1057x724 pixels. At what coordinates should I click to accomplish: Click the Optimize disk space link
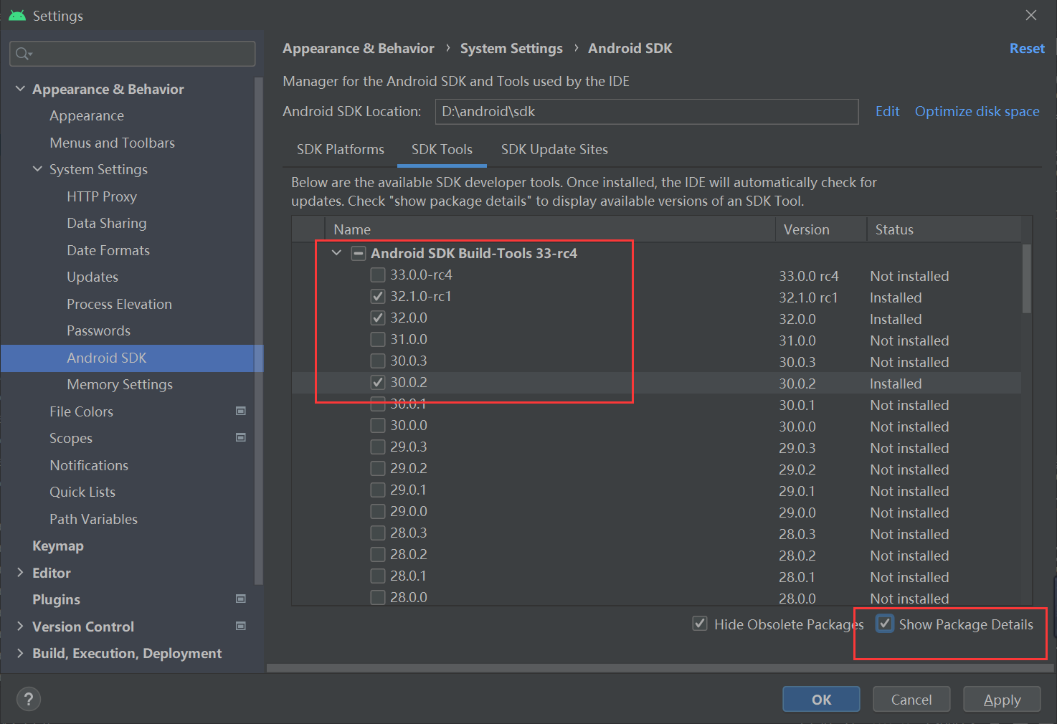[x=977, y=111]
